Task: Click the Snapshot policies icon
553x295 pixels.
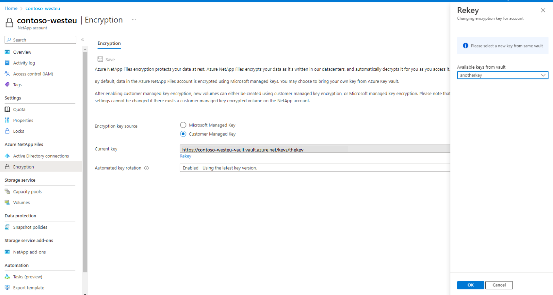Action: click(x=7, y=227)
